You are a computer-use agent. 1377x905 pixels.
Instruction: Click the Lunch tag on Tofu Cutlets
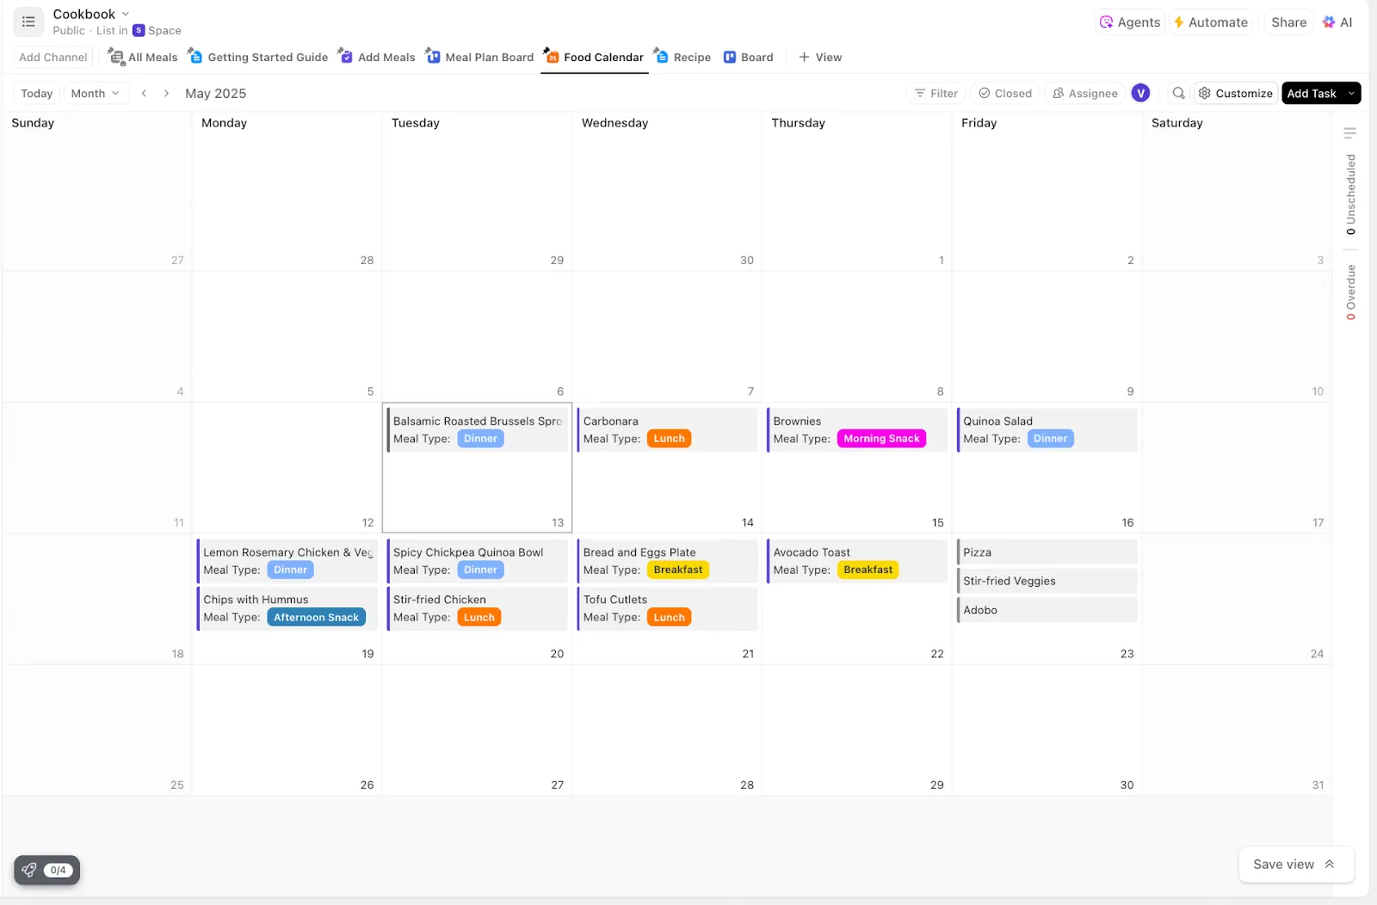669,617
